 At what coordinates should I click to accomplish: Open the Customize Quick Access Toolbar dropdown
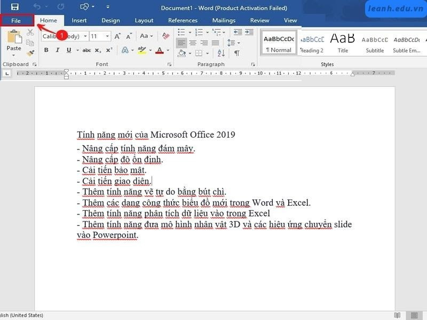(108, 7)
